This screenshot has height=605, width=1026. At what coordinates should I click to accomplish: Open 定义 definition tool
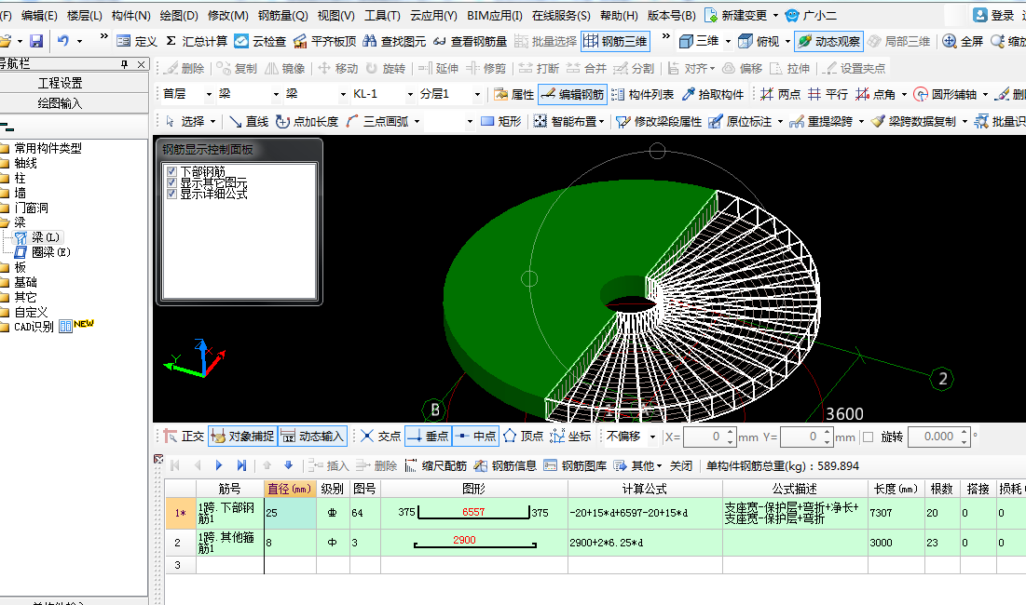(137, 41)
